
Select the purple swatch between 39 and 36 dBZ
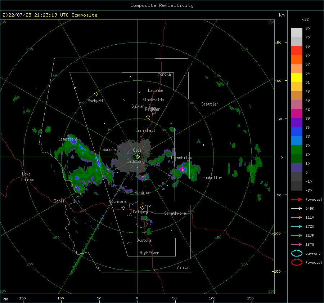click(297, 122)
